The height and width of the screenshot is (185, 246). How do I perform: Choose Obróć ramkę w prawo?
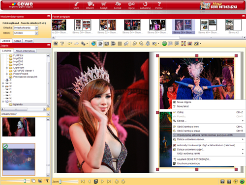click(x=209, y=131)
